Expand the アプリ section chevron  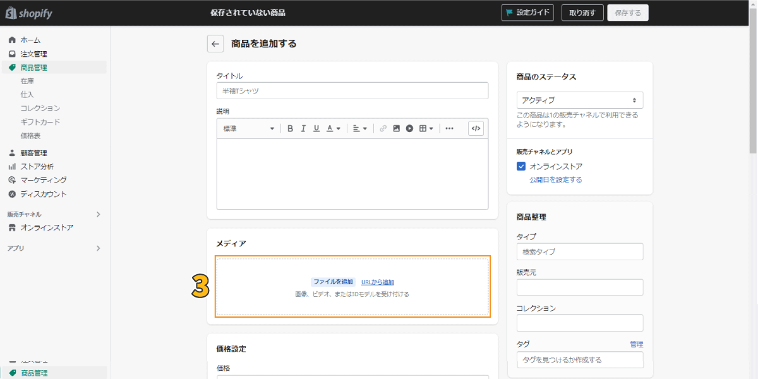[x=98, y=248]
